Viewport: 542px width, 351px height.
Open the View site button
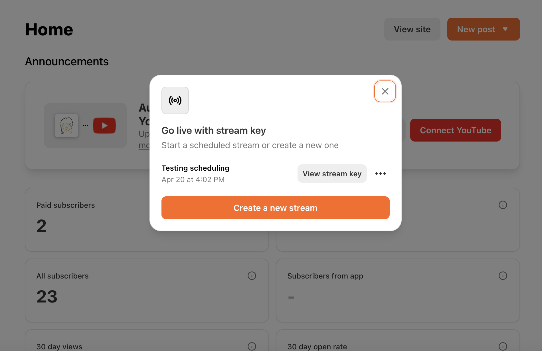pyautogui.click(x=412, y=29)
